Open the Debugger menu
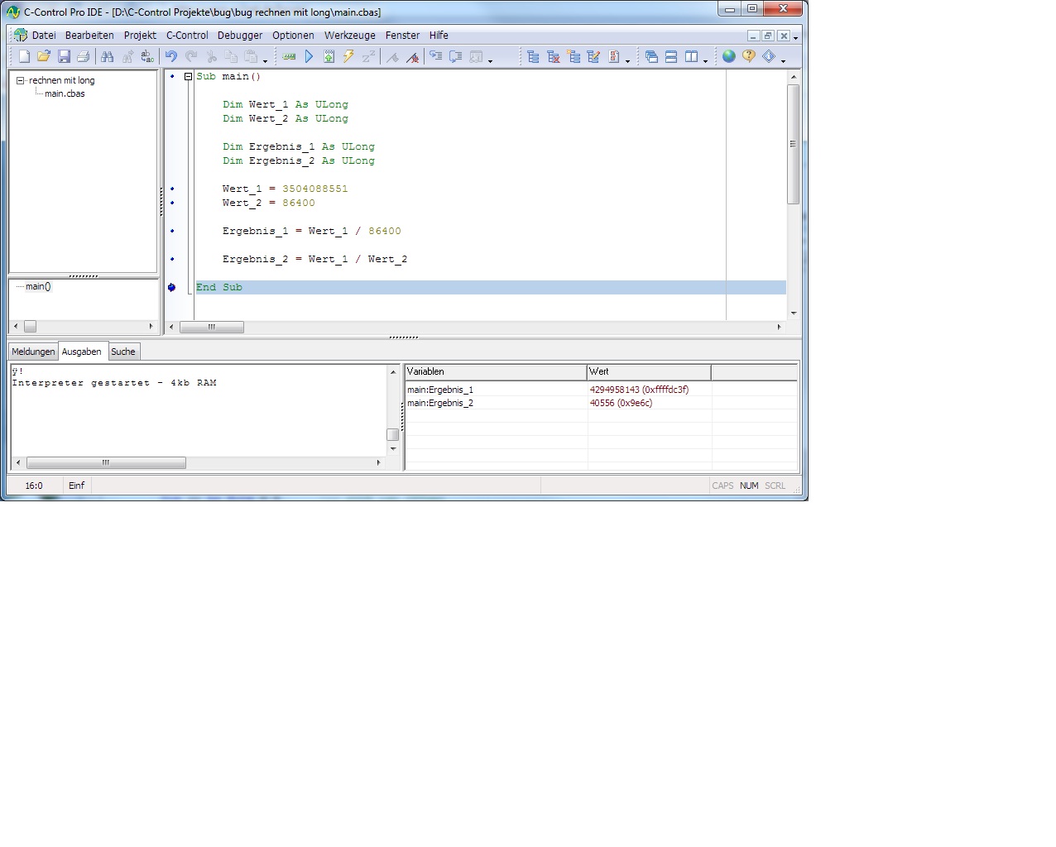1056x847 pixels. tap(239, 36)
